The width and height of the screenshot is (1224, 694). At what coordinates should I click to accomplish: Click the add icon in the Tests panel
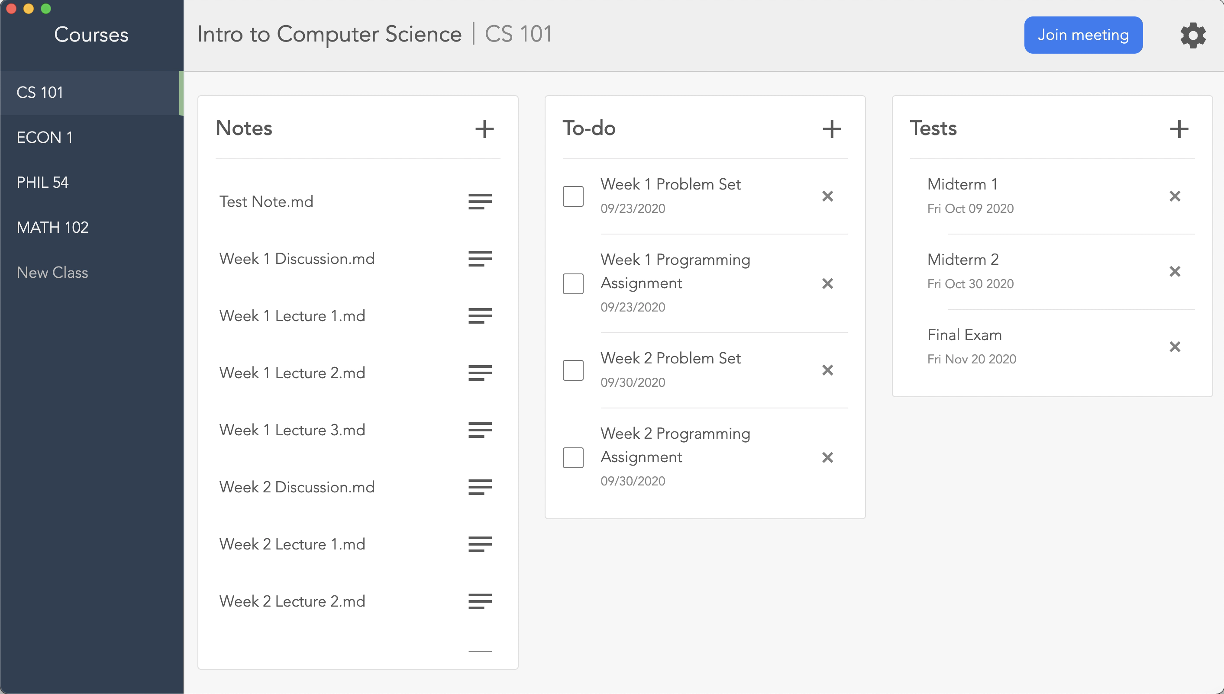point(1179,129)
